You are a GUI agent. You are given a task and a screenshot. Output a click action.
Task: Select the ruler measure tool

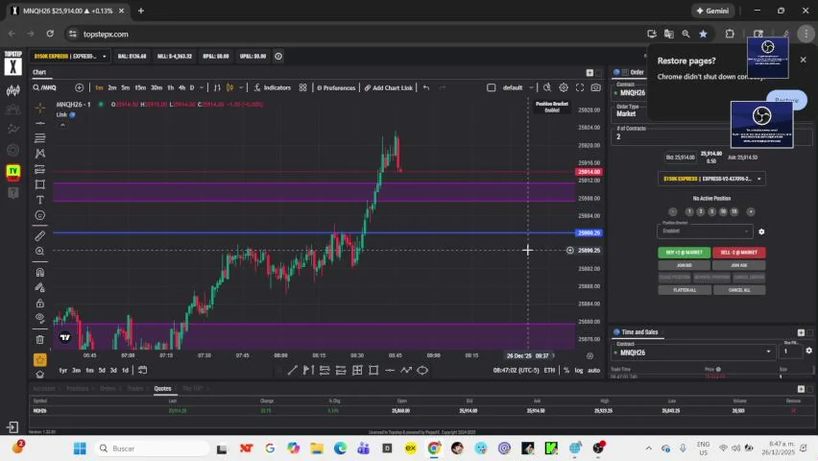pos(40,236)
